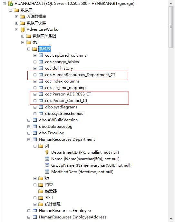Select ModifiedDate (datetime, not null) text
The height and width of the screenshot is (222, 175).
point(83,172)
